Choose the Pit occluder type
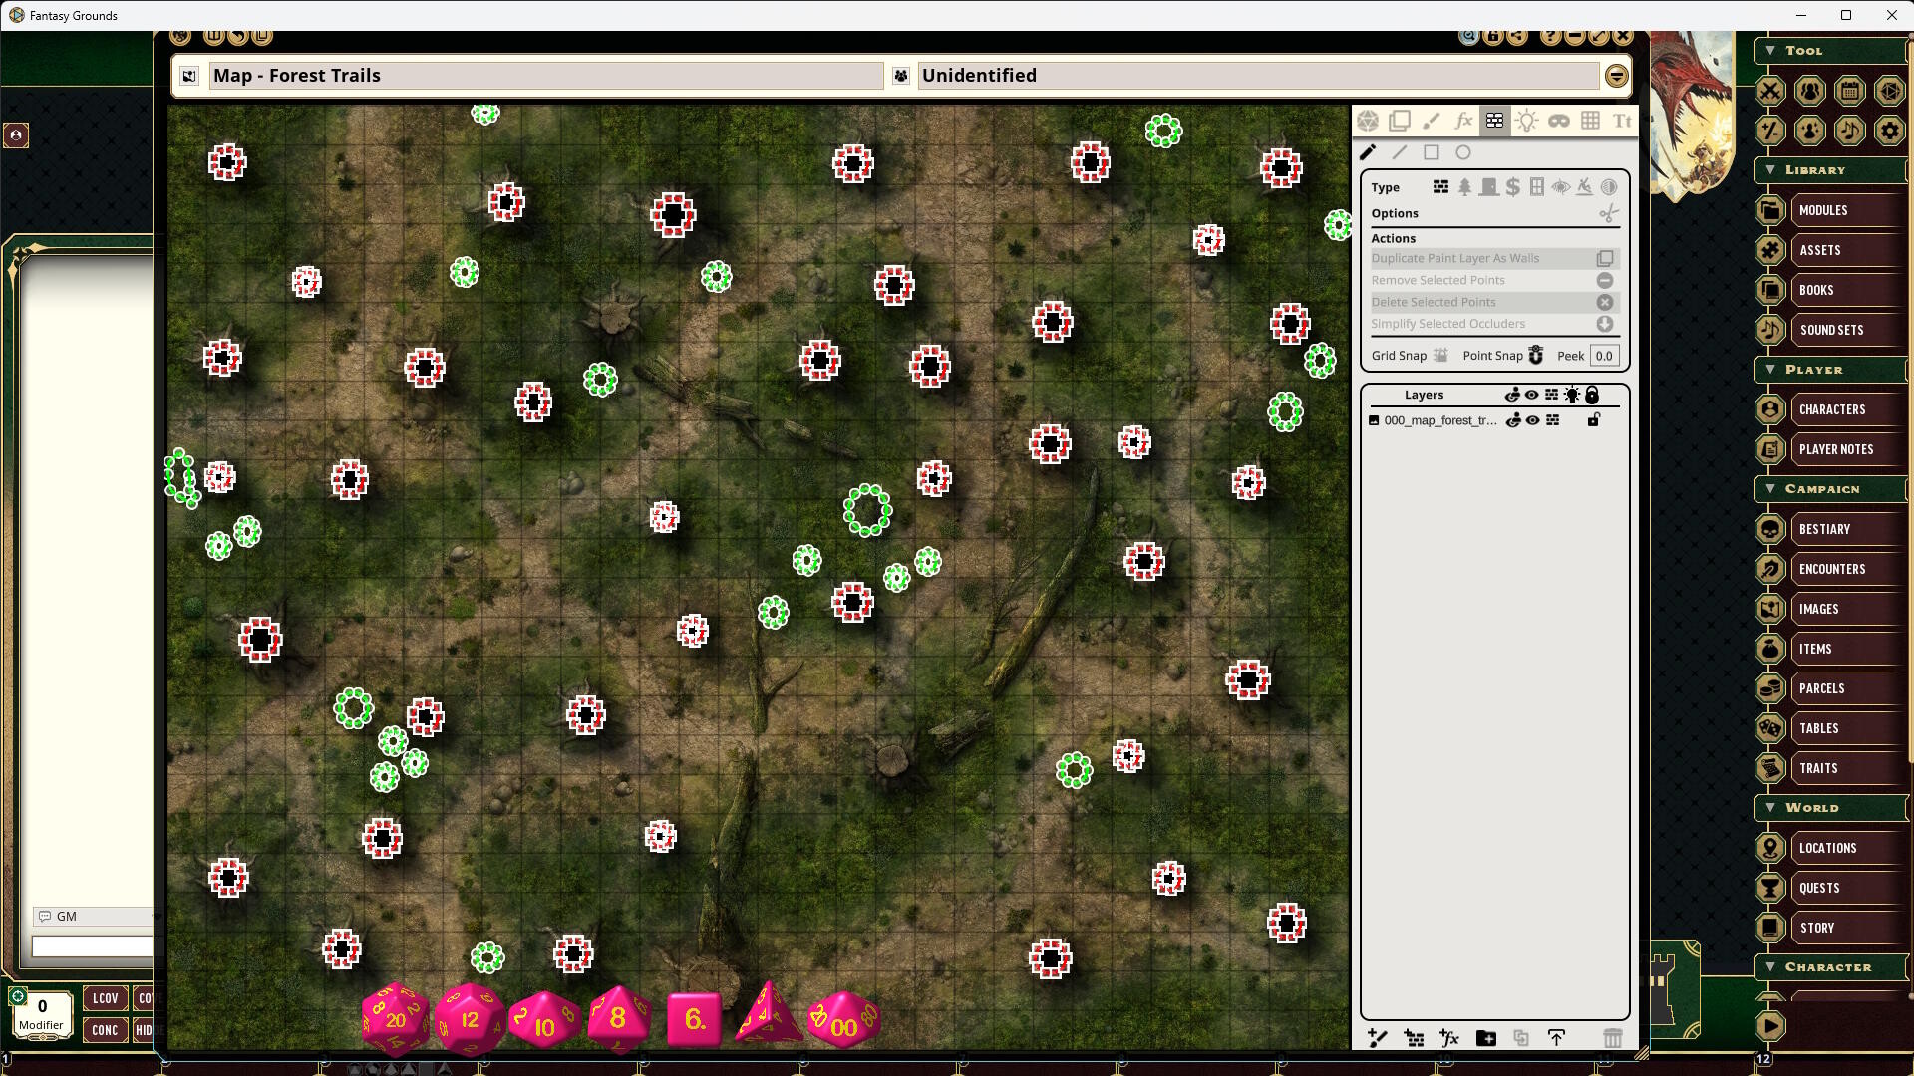Screen dimensions: 1914x1076 coord(1584,186)
